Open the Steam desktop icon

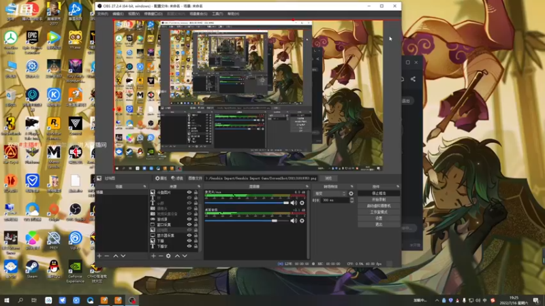(x=32, y=269)
